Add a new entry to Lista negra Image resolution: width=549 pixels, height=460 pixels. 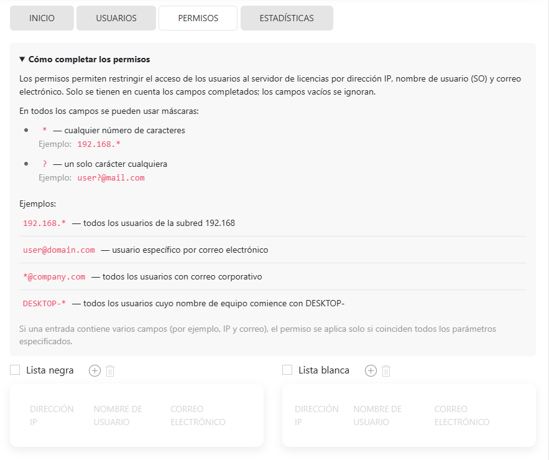(95, 370)
